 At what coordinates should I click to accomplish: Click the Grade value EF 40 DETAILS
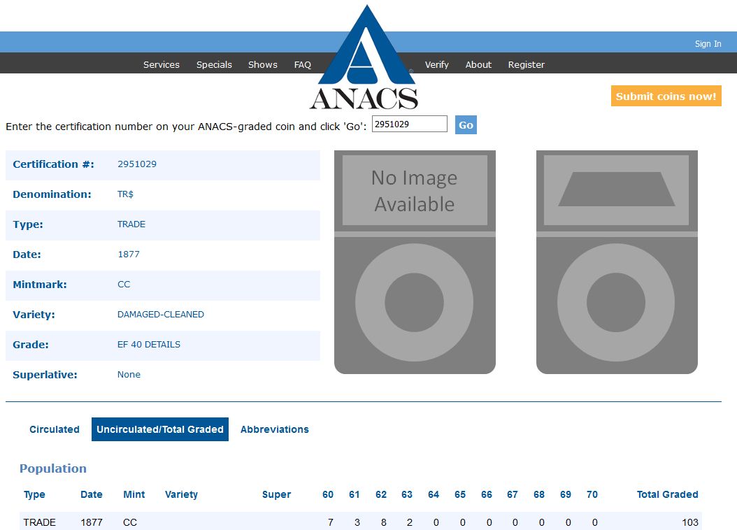click(x=148, y=345)
